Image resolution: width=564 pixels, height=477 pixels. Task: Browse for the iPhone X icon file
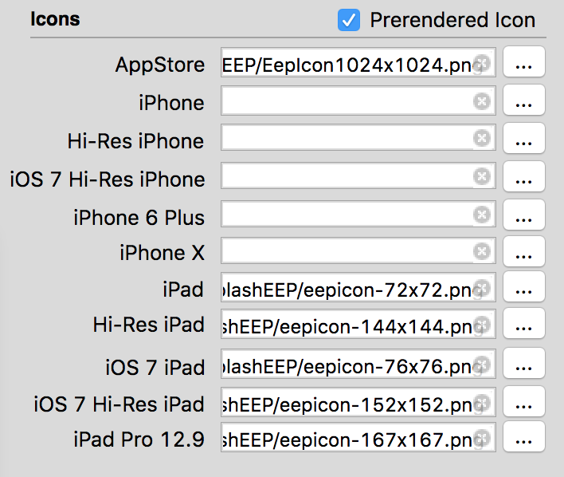523,252
